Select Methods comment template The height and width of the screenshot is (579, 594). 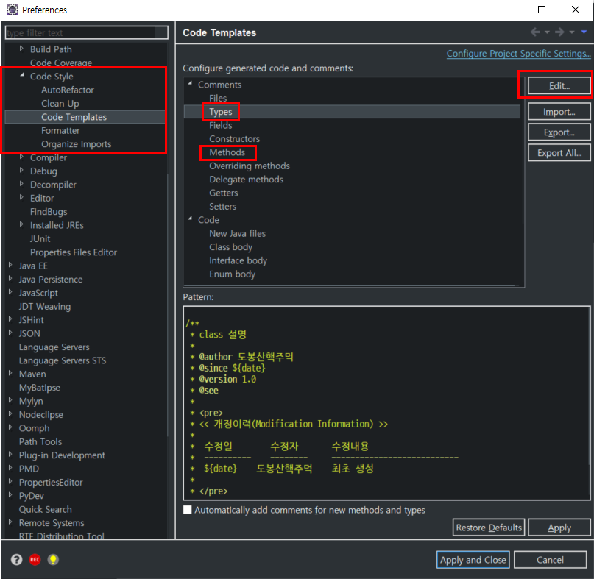tap(227, 152)
